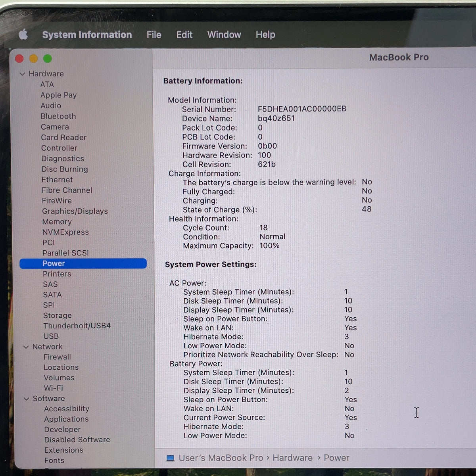The height and width of the screenshot is (476, 476).
Task: Collapse the Software section chevron
Action: coord(26,399)
